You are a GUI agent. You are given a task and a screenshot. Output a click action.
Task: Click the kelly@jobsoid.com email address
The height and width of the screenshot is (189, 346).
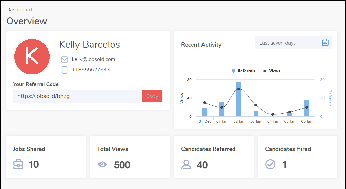[93, 59]
